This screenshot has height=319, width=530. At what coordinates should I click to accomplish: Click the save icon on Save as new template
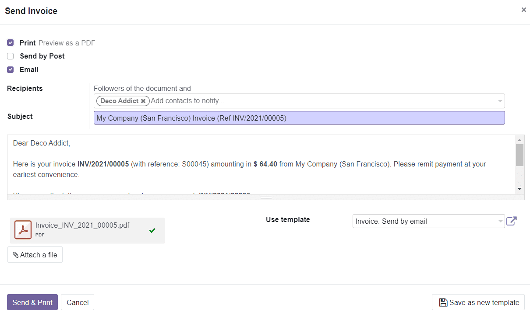(444, 302)
